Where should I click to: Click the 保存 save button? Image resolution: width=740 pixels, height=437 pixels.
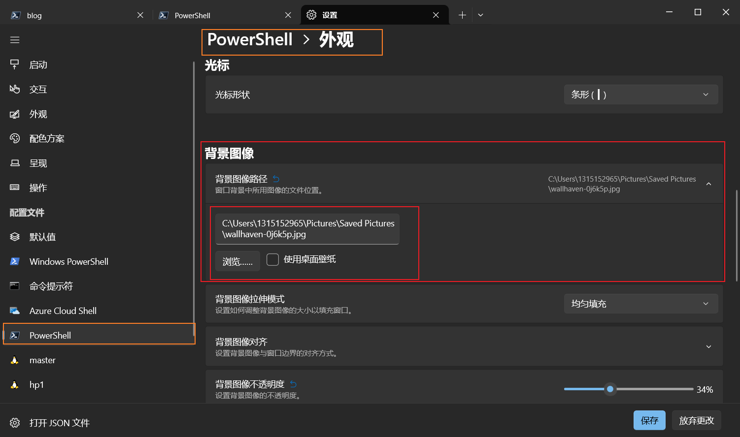[649, 420]
